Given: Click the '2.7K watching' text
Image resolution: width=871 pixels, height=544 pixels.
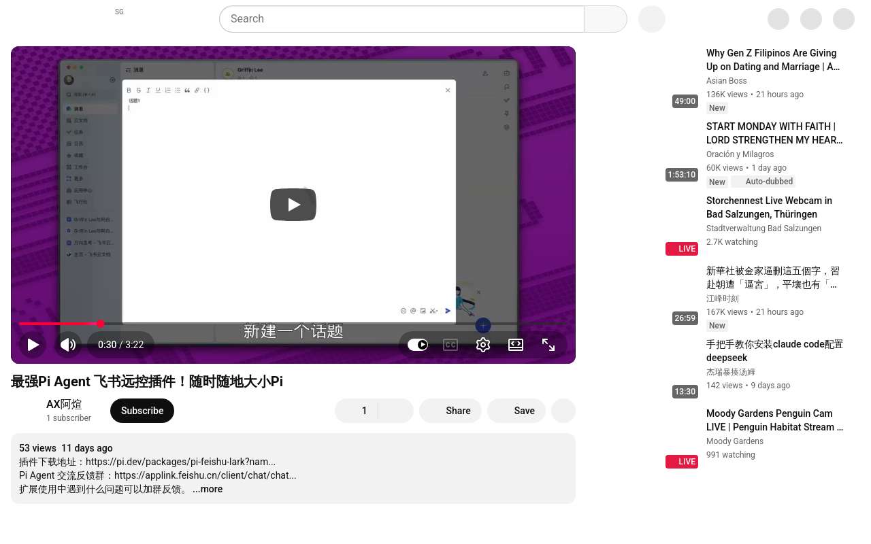Looking at the screenshot, I should click(x=732, y=242).
